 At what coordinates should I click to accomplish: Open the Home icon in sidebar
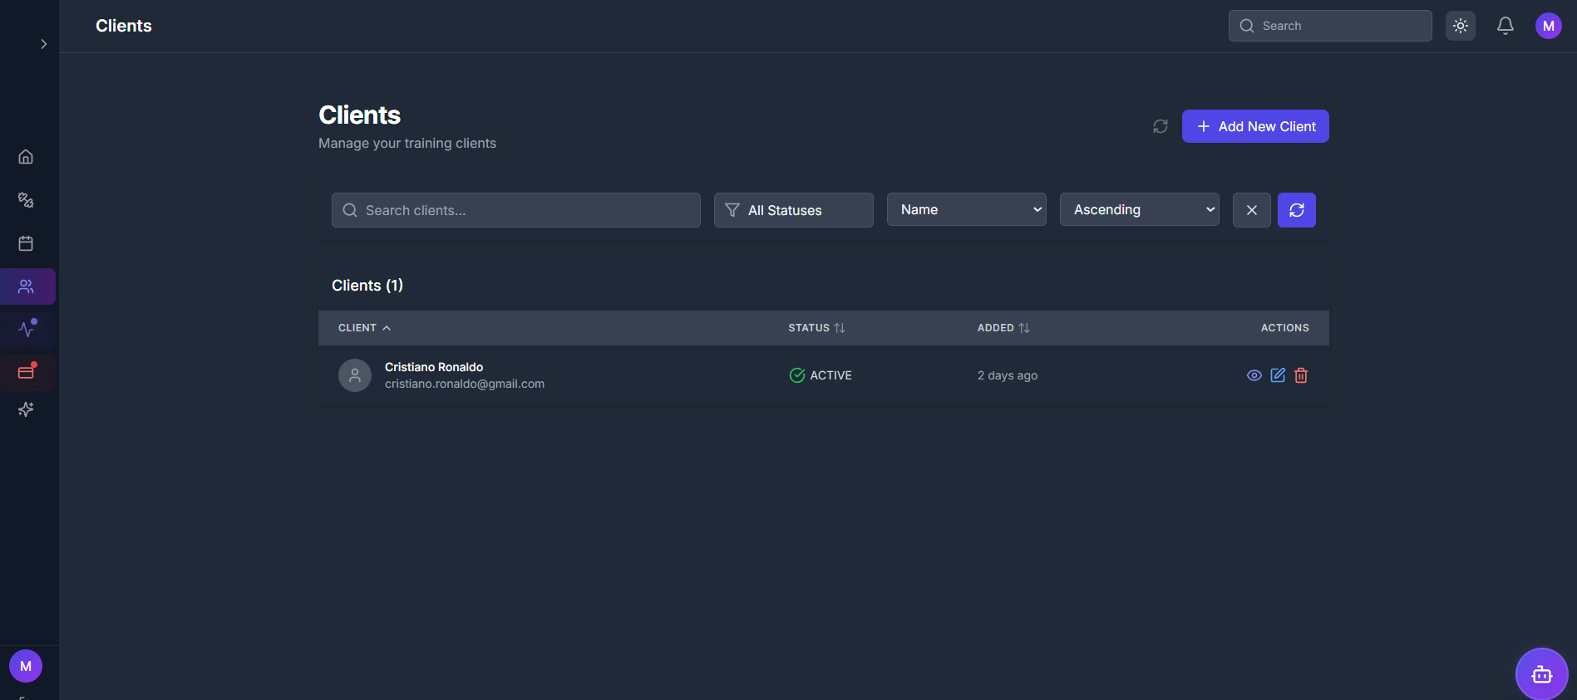click(26, 157)
